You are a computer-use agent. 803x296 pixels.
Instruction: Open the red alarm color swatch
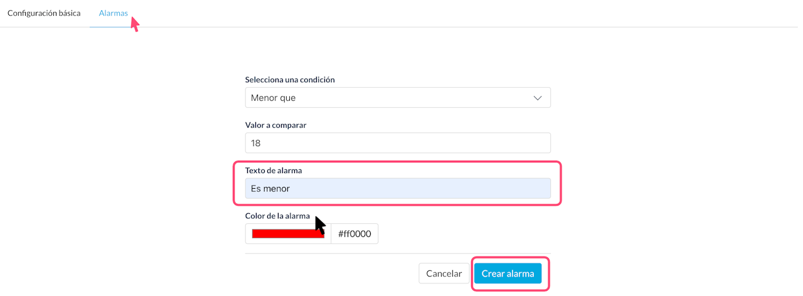click(288, 234)
